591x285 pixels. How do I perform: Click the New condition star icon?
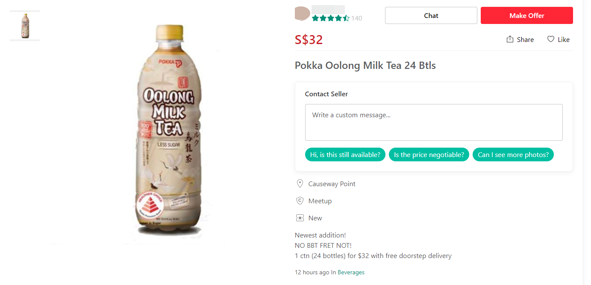300,218
